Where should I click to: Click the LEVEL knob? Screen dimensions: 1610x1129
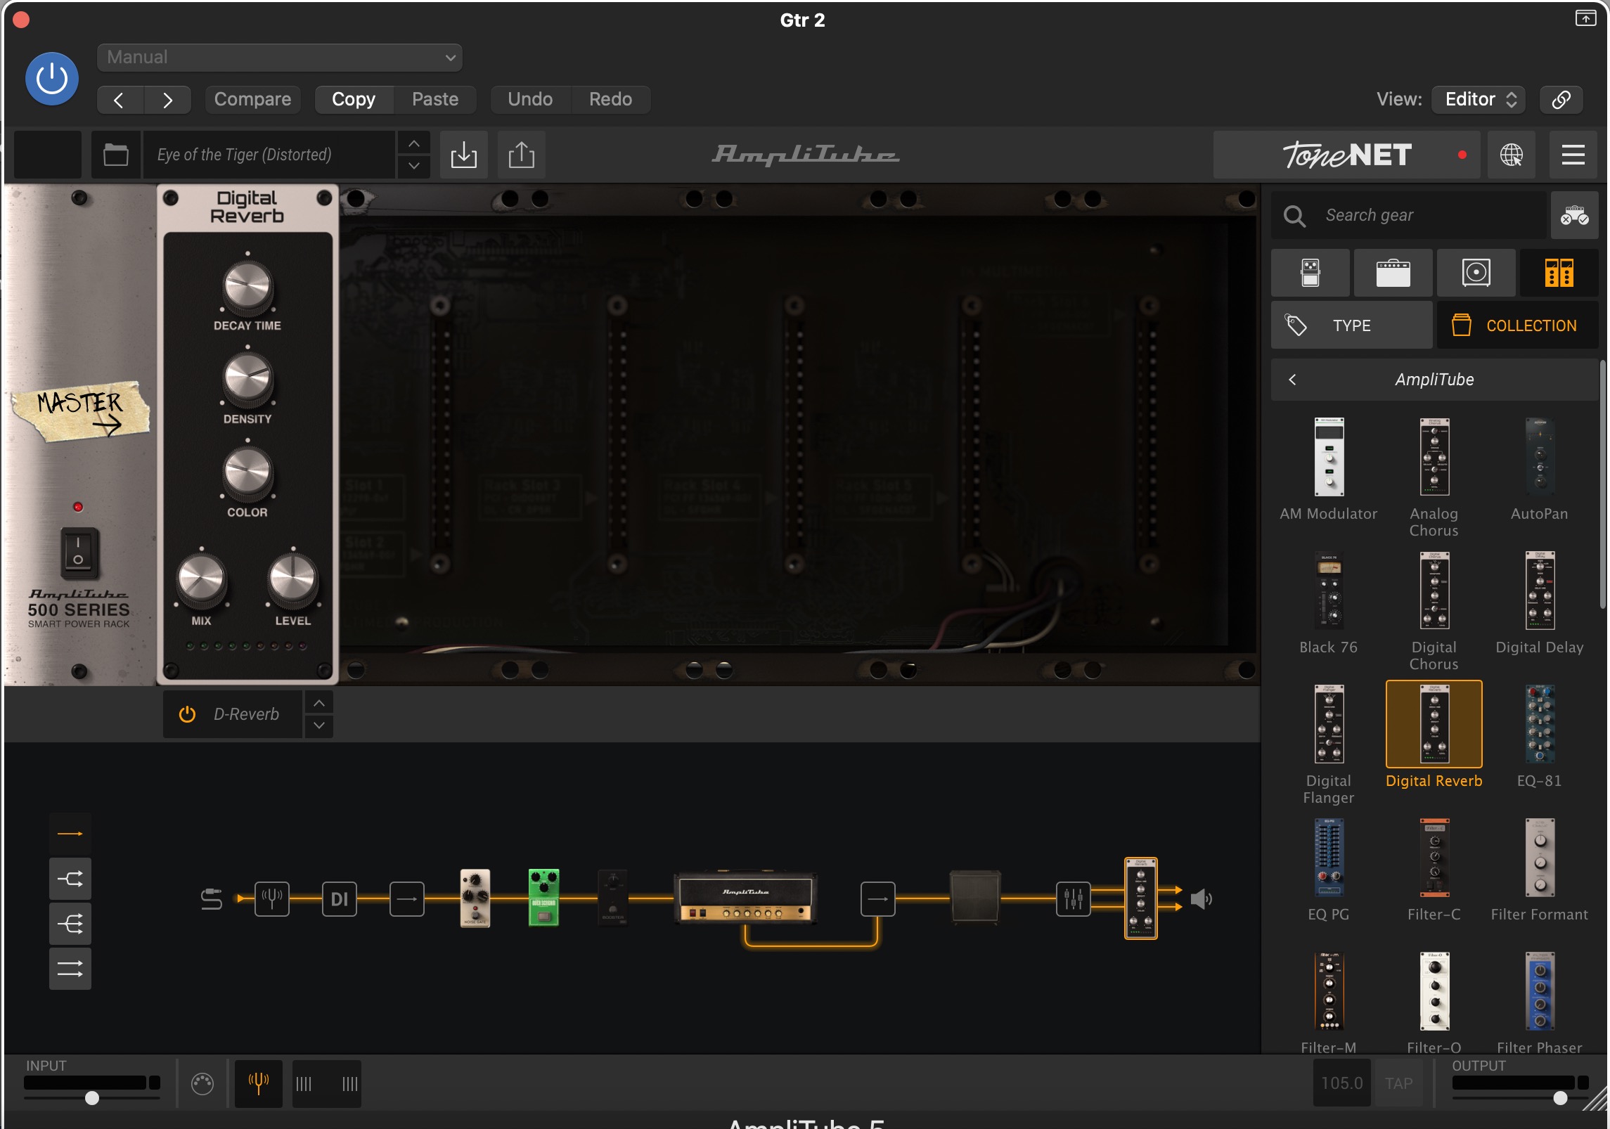pos(293,581)
